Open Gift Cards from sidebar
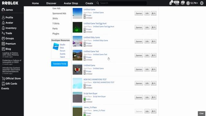Image resolution: width=206 pixels, height=116 pixels. click(x=9, y=84)
